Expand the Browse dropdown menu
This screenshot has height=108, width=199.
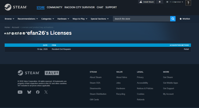[x=9, y=19]
